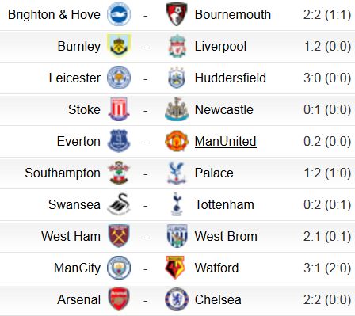355x316 pixels.
Task: Click the Leicester vs Huddersfield 3:0 score
Action: tap(327, 78)
